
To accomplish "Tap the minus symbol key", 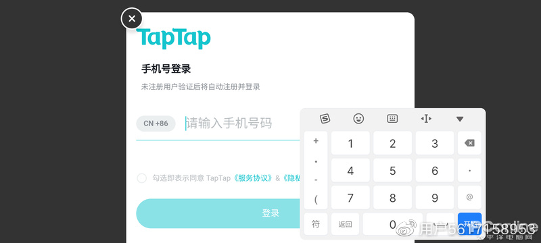I will pos(316,180).
